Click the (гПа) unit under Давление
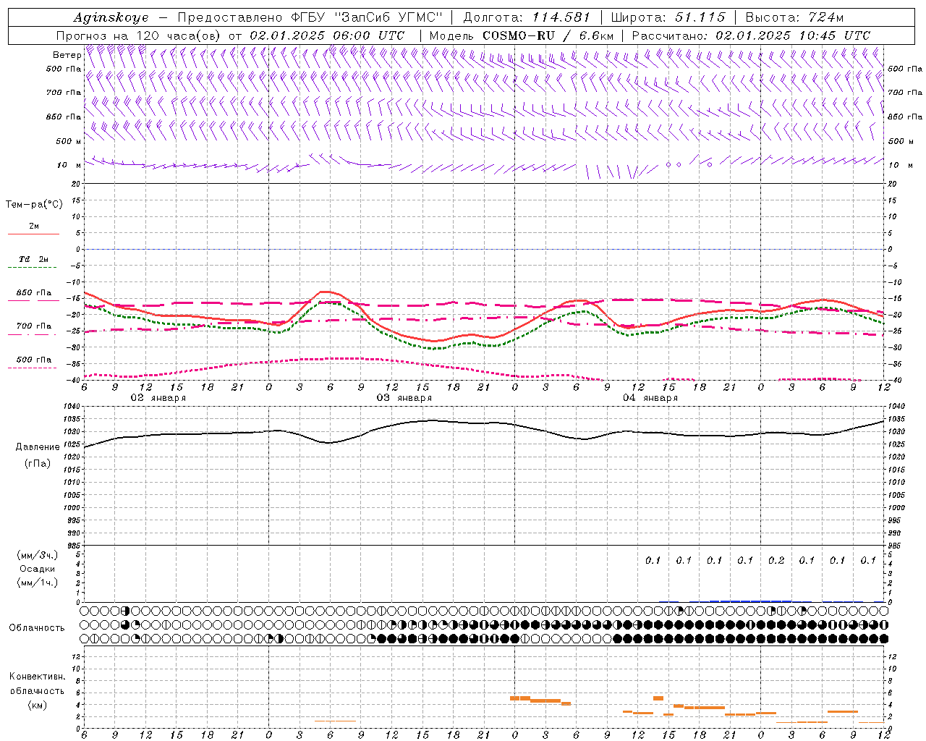 (38, 463)
